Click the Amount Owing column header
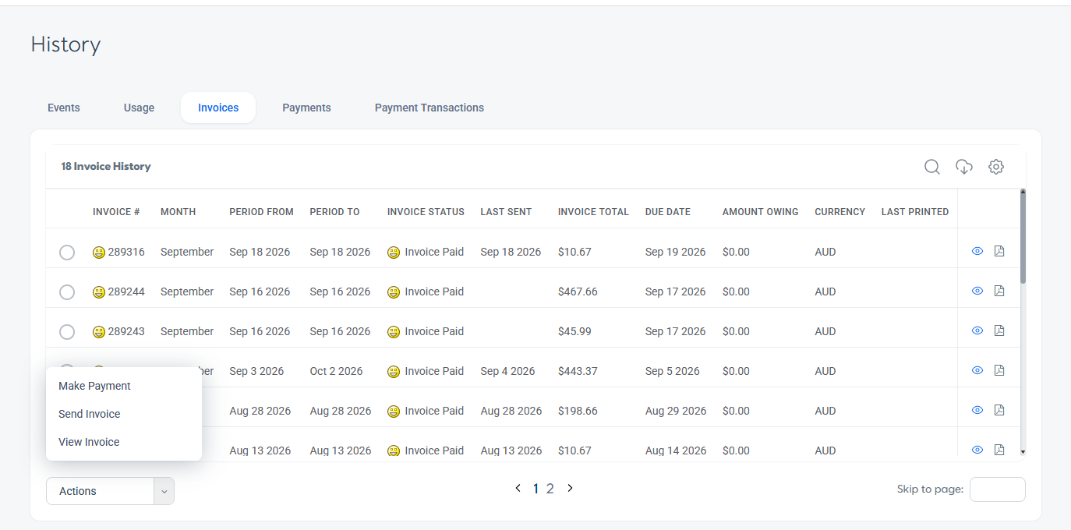Screen dimensions: 1071x530 pos(760,212)
